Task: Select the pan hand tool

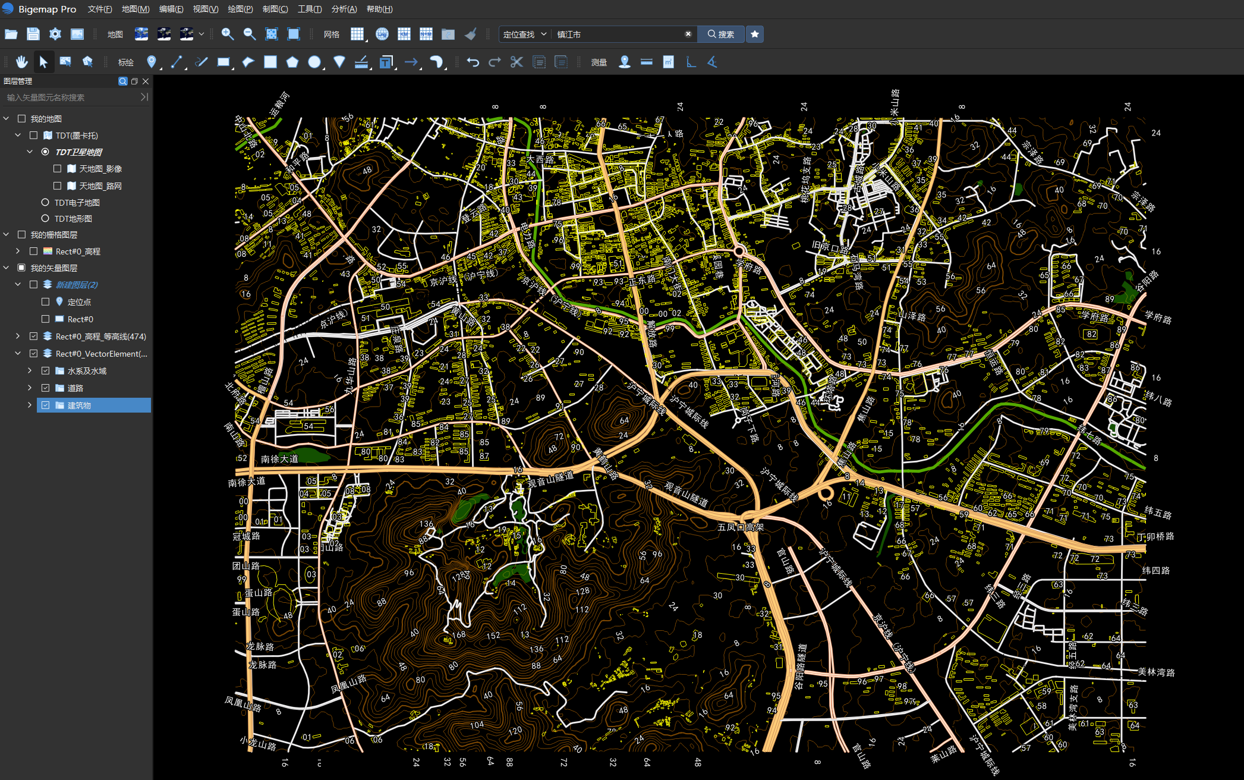Action: click(22, 62)
